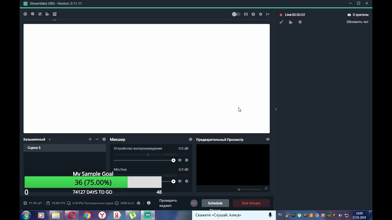Click the 2256 kb/s bitrate status

tap(125, 203)
